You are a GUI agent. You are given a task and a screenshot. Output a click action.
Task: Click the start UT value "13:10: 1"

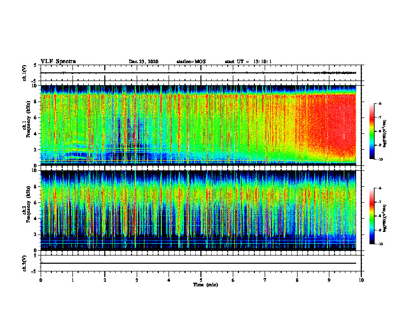click(262, 62)
